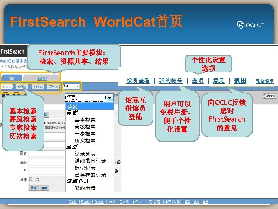Image resolution: width=278 pixels, height=209 pixels.
Task: Open the 我的帐号 link
Action: coord(171,81)
